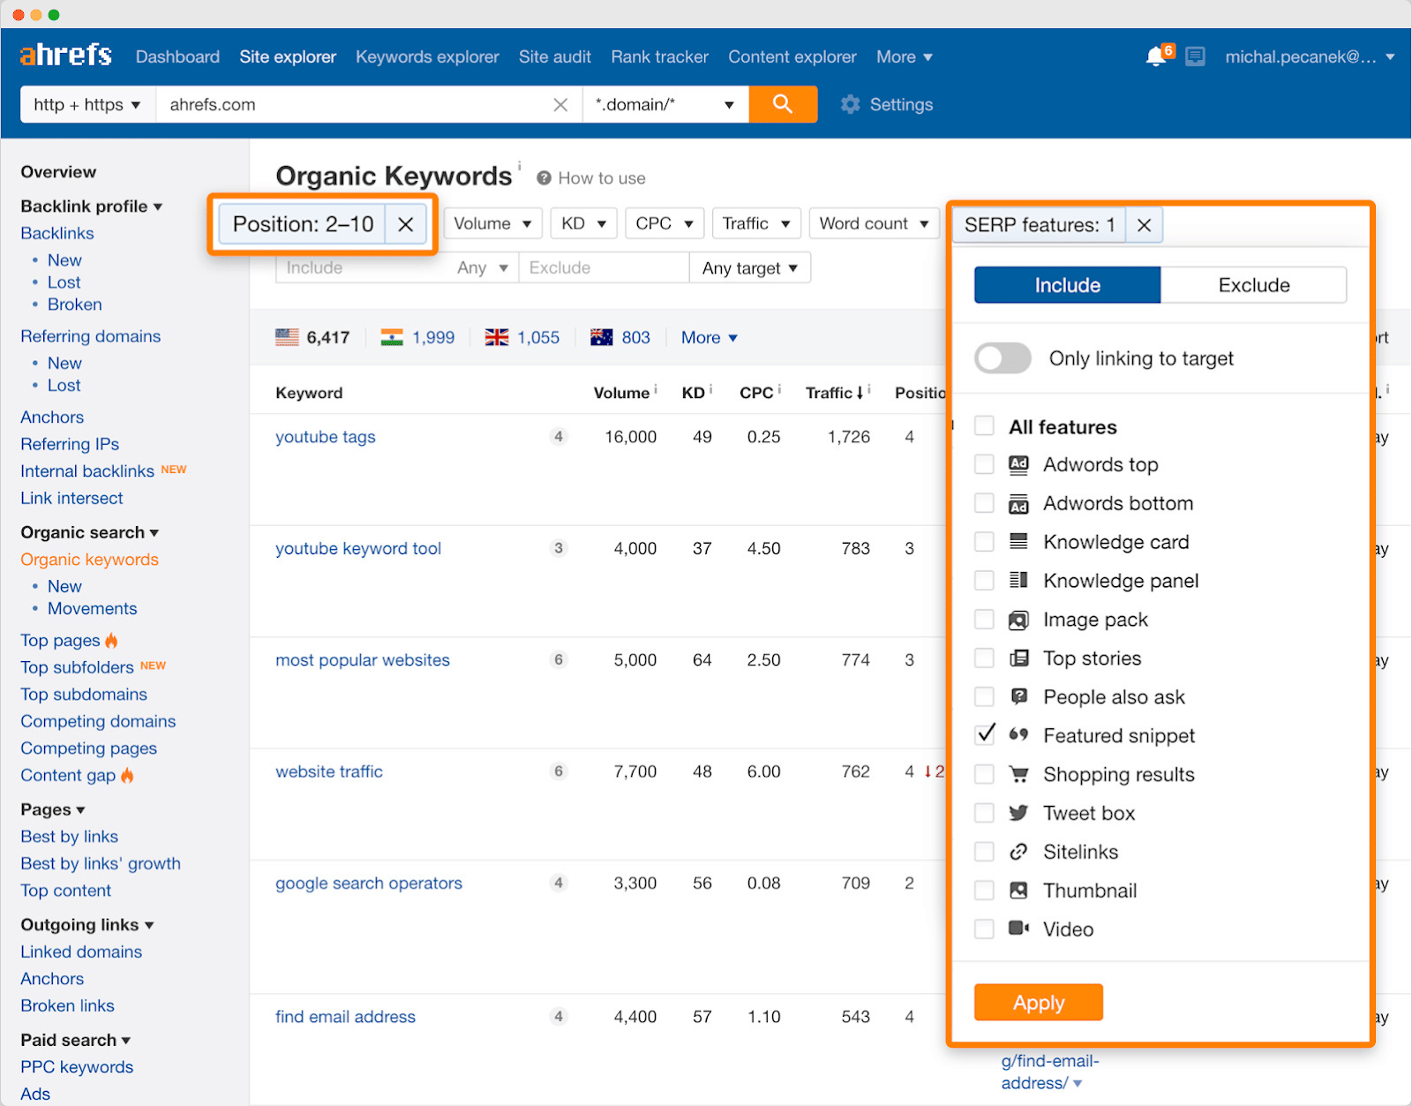
Task: Click the Thumbnail icon
Action: click(1018, 890)
